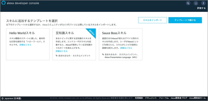Viewport: 208px width, 101px height.
Task: Open the Alexa開発者ブログ footer link
Action: click(x=179, y=98)
